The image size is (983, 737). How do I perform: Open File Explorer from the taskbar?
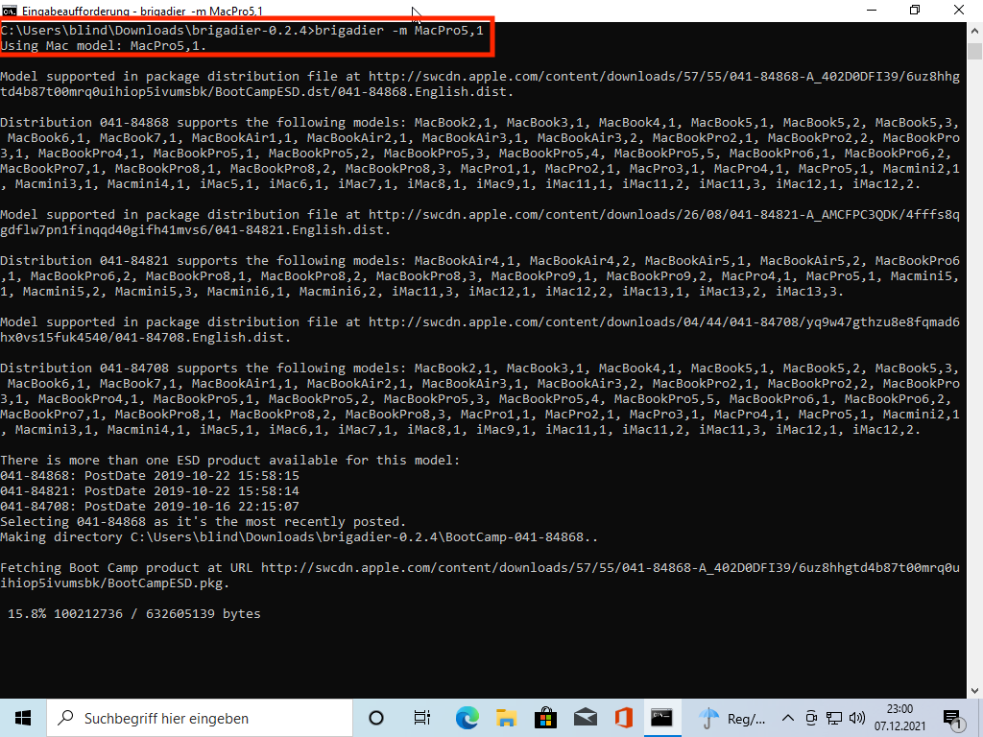(506, 718)
